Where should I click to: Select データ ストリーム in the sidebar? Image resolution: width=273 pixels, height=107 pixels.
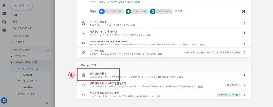point(28,69)
